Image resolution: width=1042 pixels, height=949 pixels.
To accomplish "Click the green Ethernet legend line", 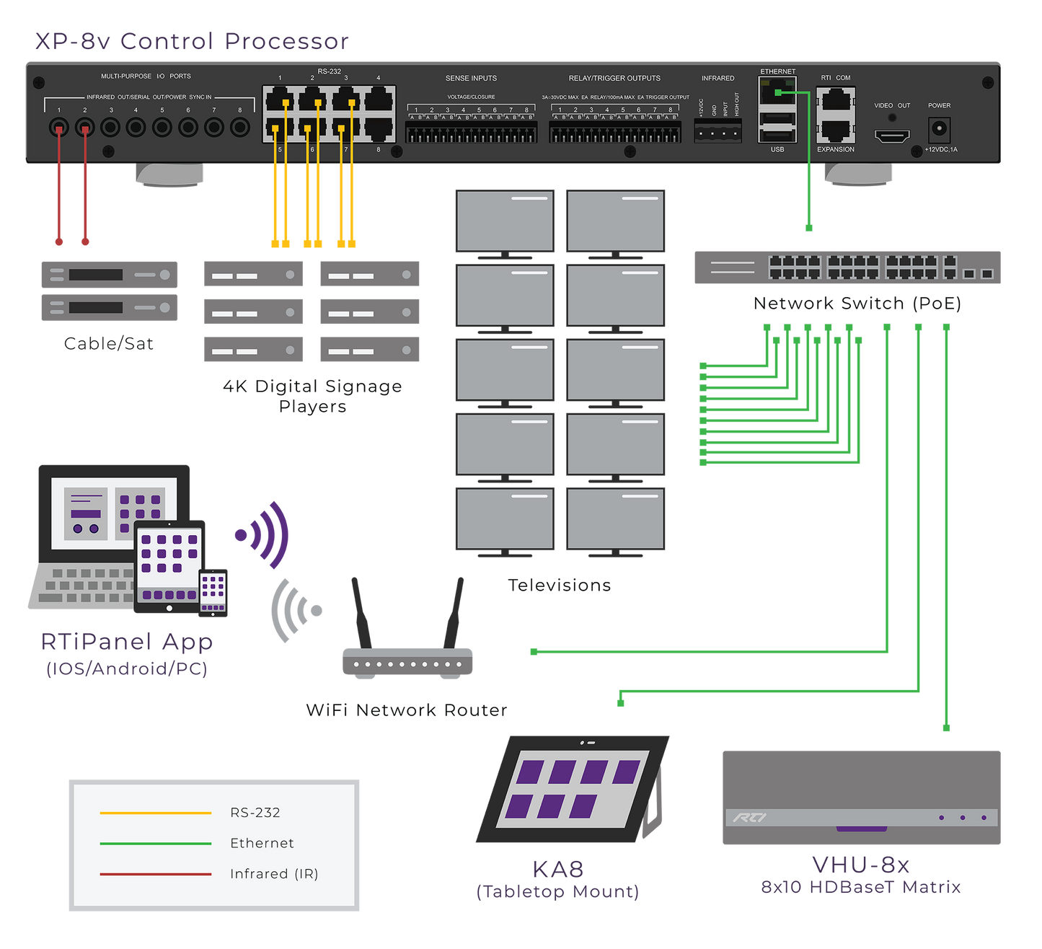I will 156,843.
